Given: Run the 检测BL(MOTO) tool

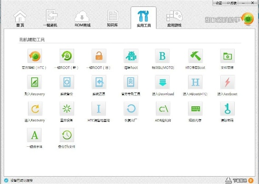Looking at the screenshot, I should [162, 56].
